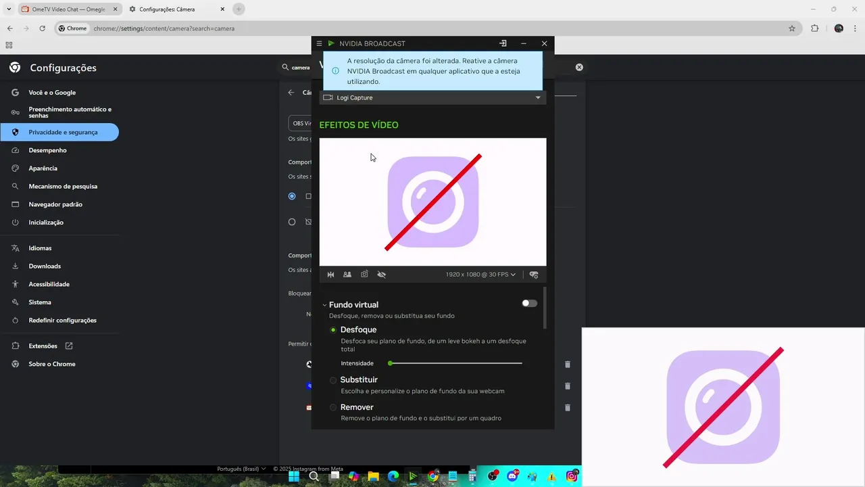
Task: Switch to the Configurações: Câmera tab
Action: pos(176,9)
